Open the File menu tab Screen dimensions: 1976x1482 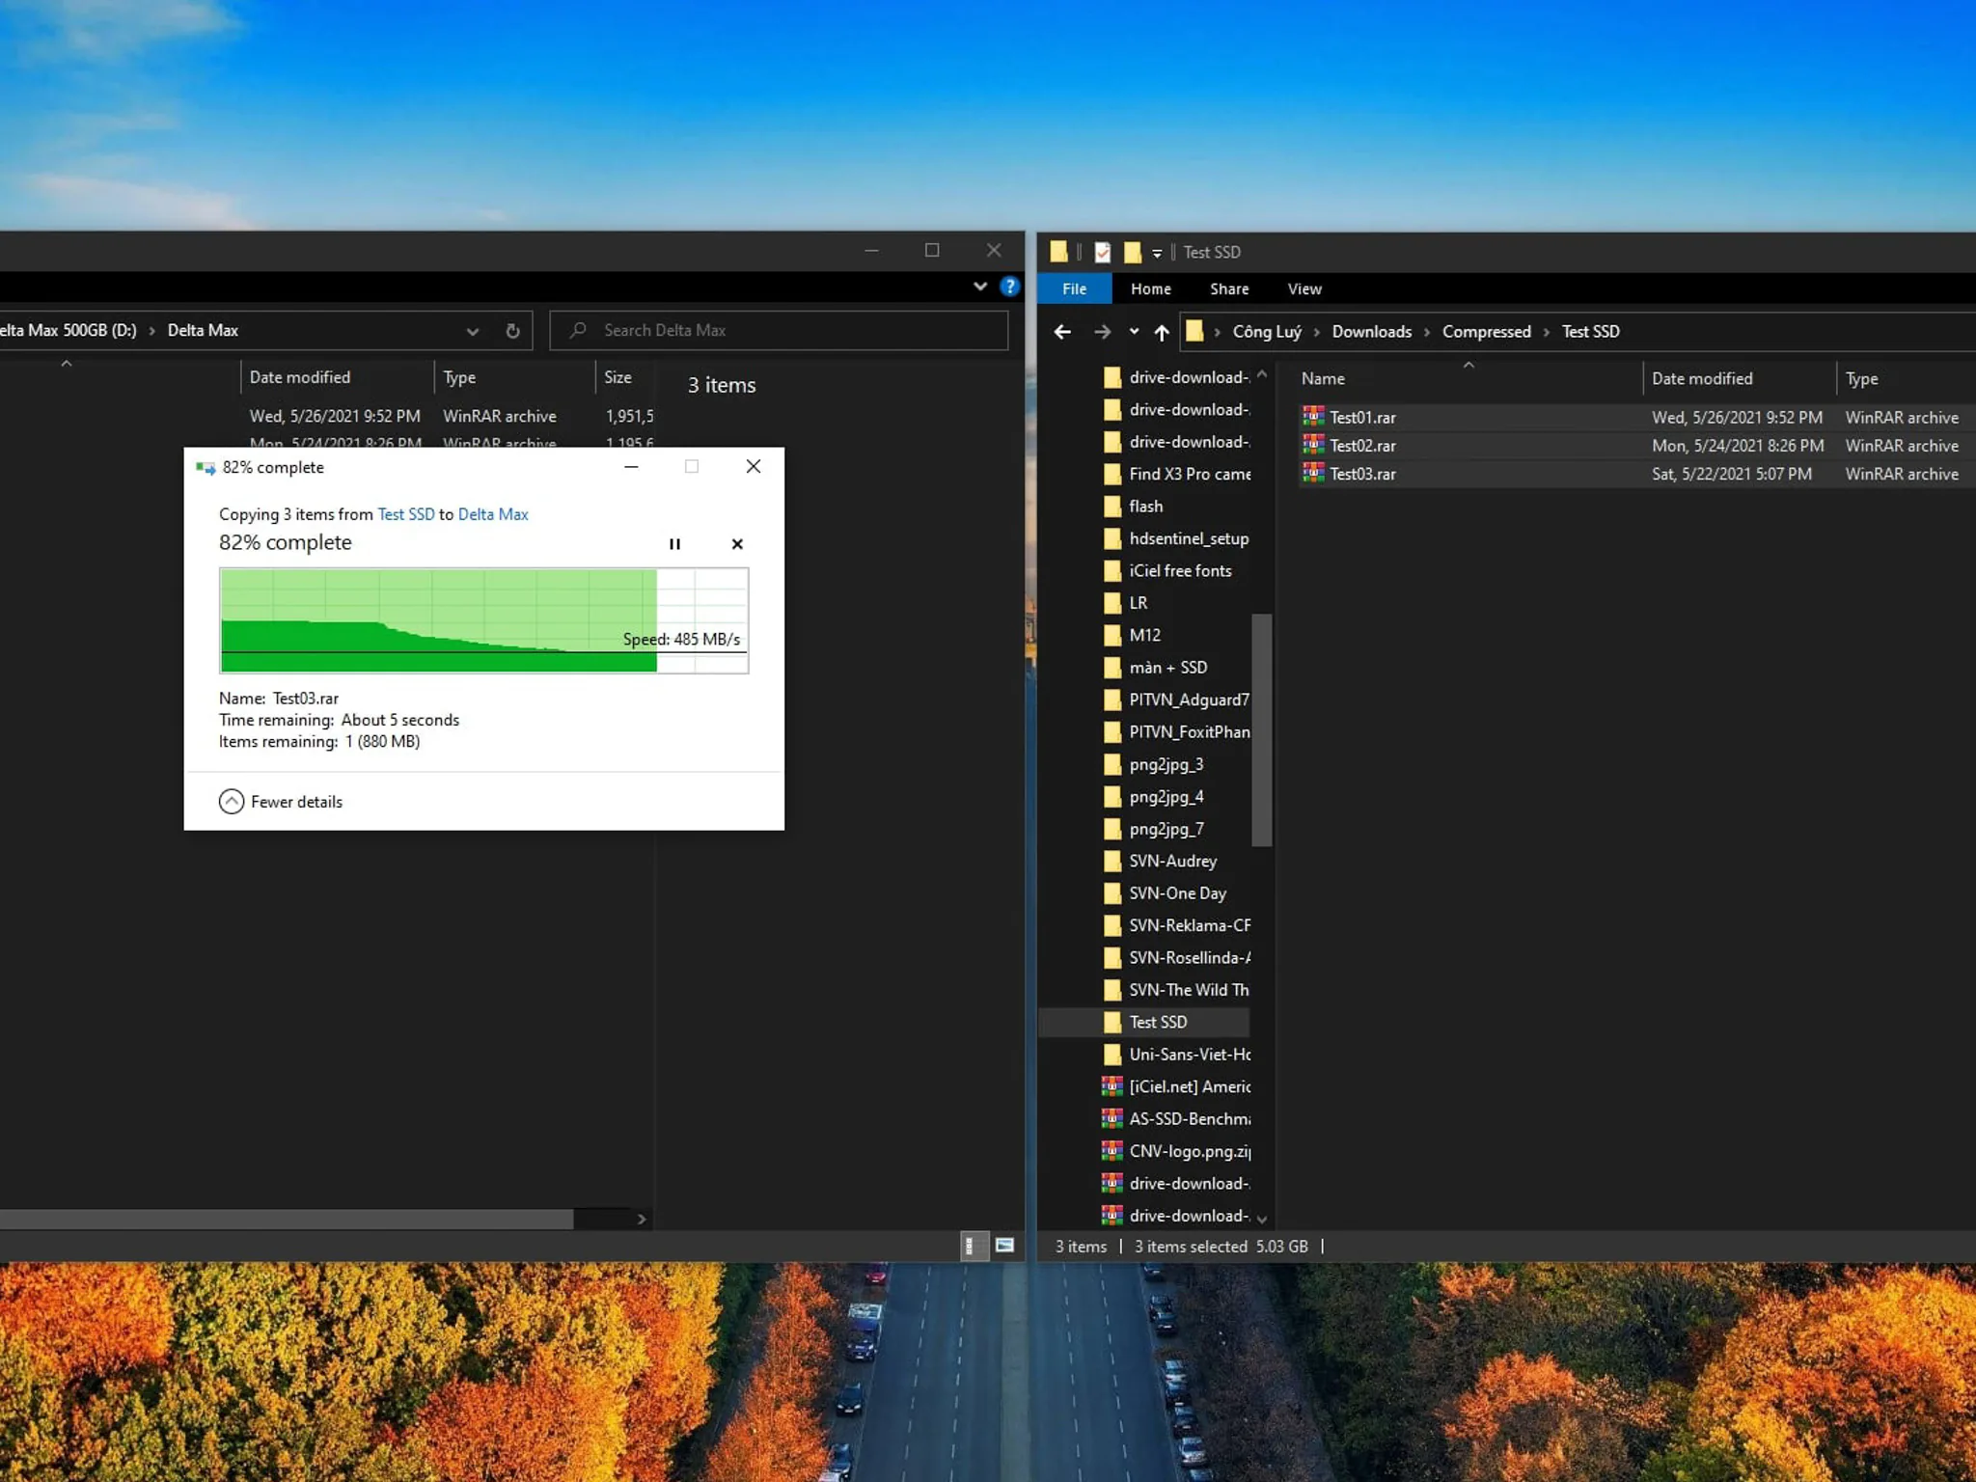click(x=1074, y=288)
